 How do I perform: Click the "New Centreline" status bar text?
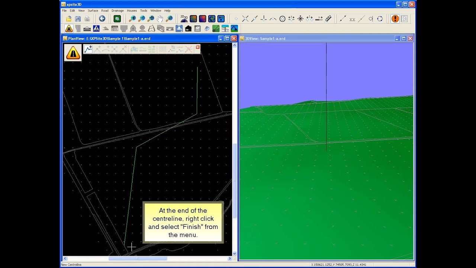tap(71, 265)
